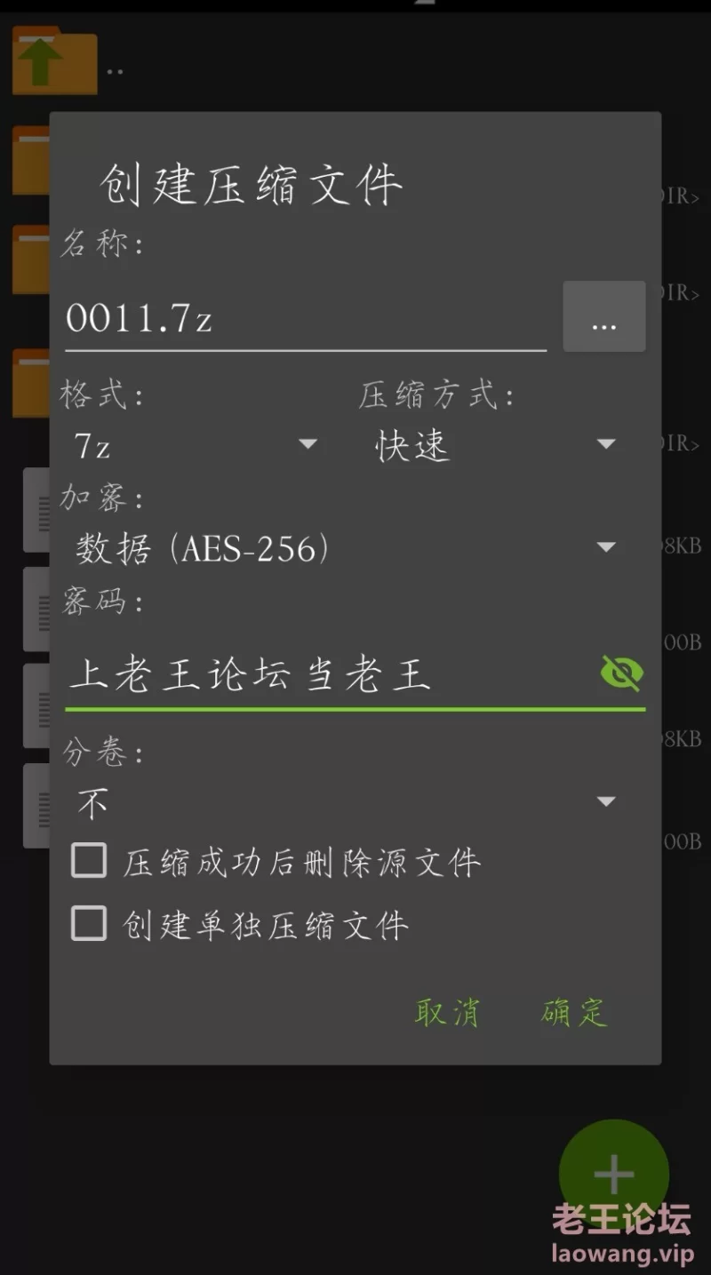
Task: Focus the archive name field 0011.7z
Action: pyautogui.click(x=306, y=318)
